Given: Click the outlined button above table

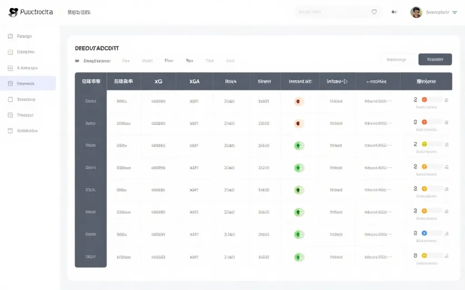Looking at the screenshot, I should (x=396, y=59).
